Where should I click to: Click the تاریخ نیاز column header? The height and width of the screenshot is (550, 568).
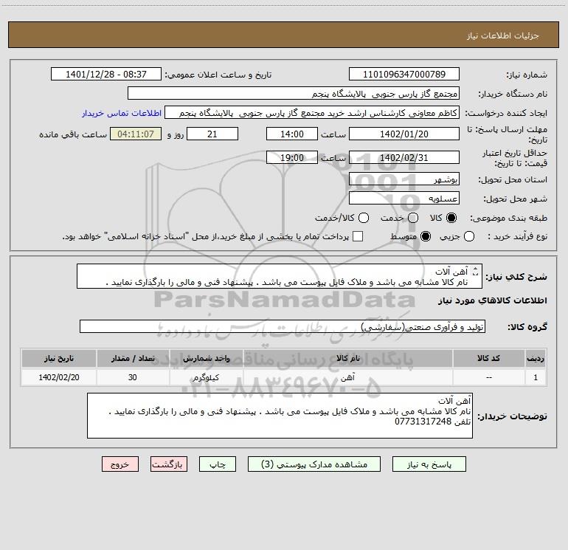59,358
